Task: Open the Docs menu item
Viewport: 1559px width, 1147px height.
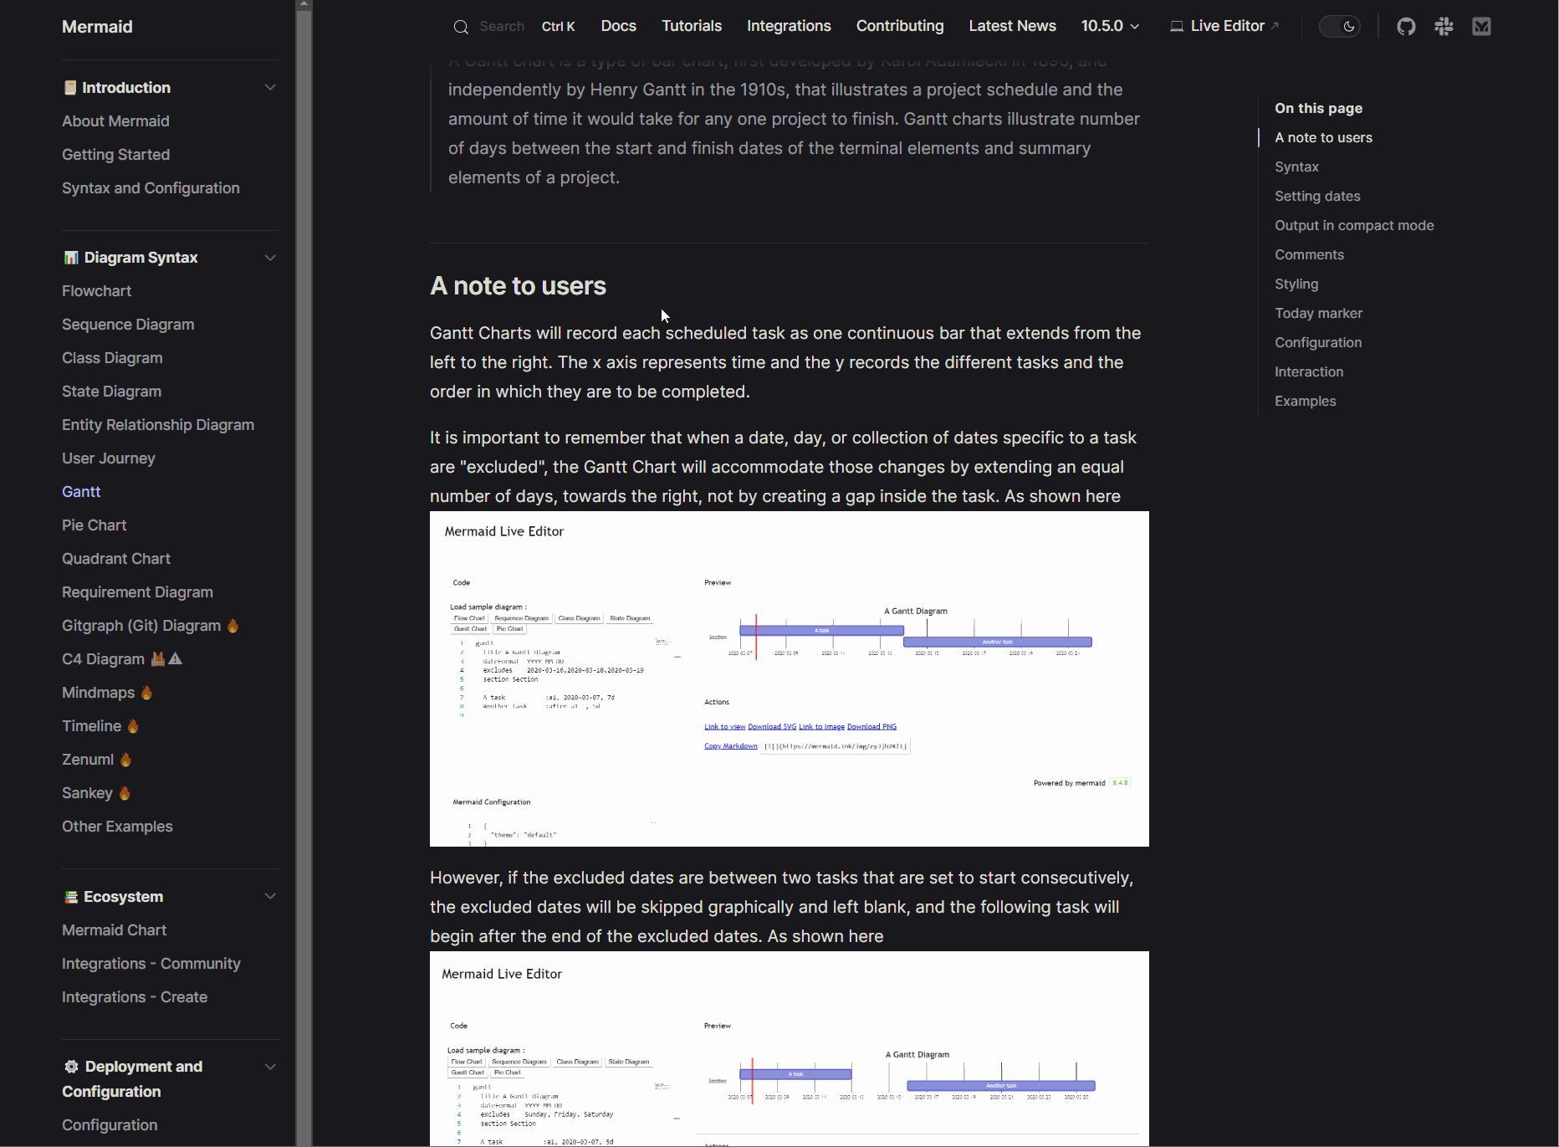Action: [x=618, y=26]
